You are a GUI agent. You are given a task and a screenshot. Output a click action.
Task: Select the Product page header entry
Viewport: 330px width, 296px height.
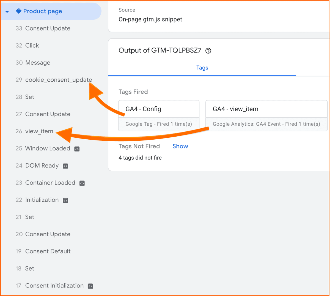click(43, 11)
